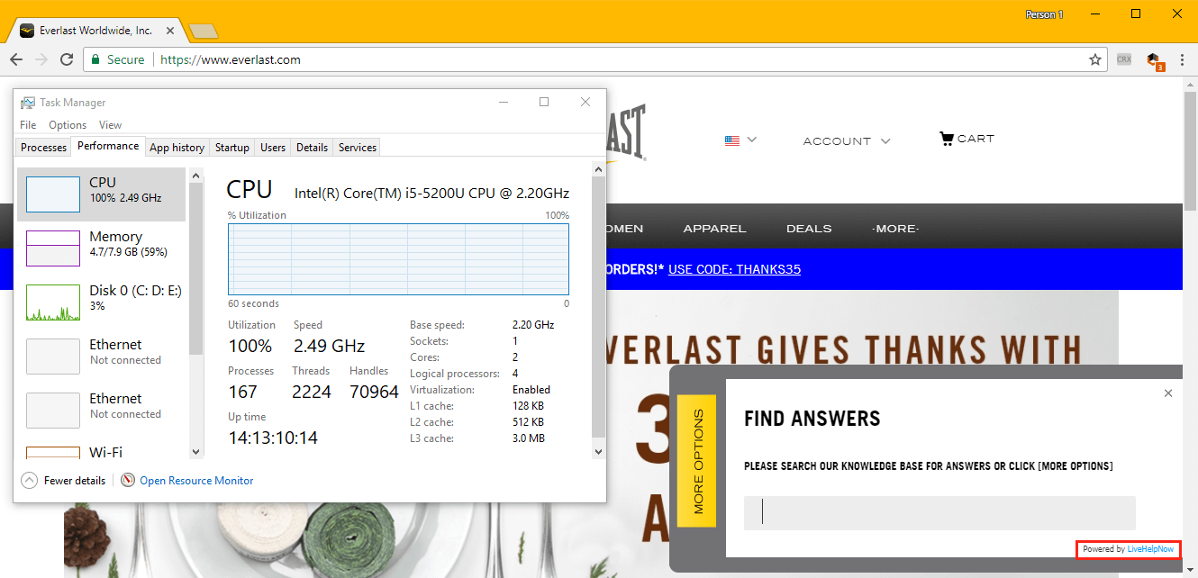The width and height of the screenshot is (1198, 578).
Task: Bookmark page with star icon
Action: (1095, 59)
